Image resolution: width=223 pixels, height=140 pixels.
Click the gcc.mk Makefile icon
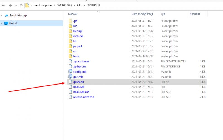70,76
